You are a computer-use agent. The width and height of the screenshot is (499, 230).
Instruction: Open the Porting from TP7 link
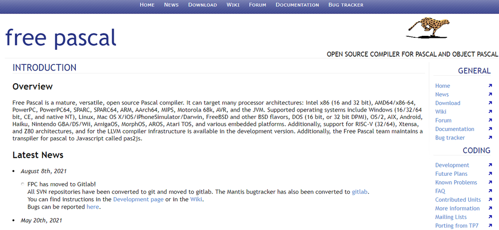coord(457,226)
